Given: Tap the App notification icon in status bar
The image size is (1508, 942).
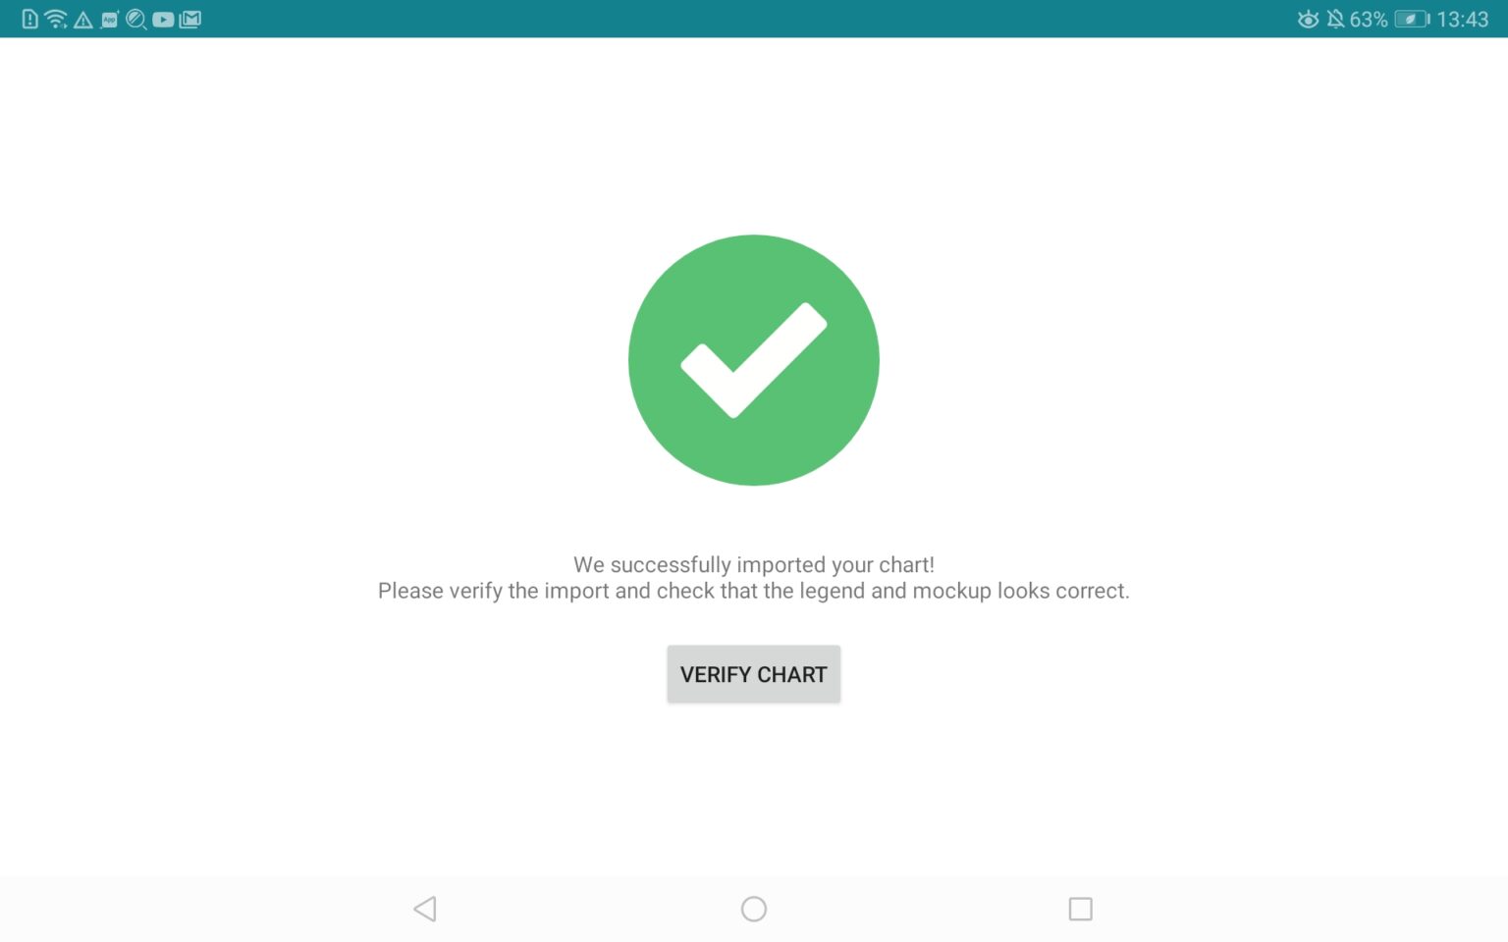Looking at the screenshot, I should (109, 19).
